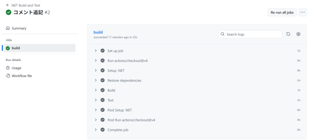Image resolution: width=311 pixels, height=140 pixels.
Task: Click the Search logs input field
Action: tap(250, 34)
